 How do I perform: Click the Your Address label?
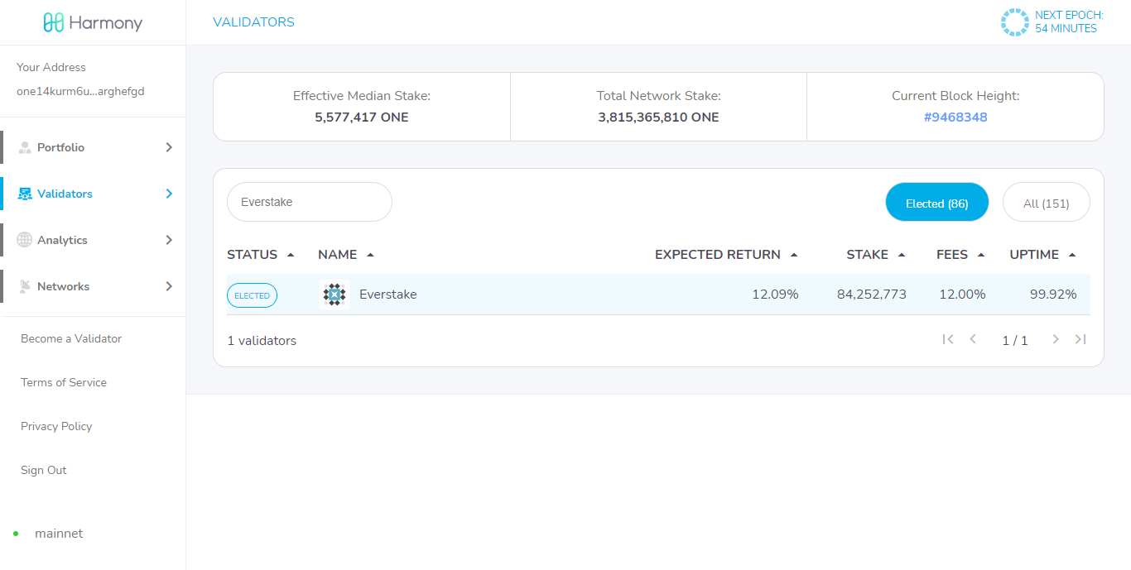[x=51, y=67]
